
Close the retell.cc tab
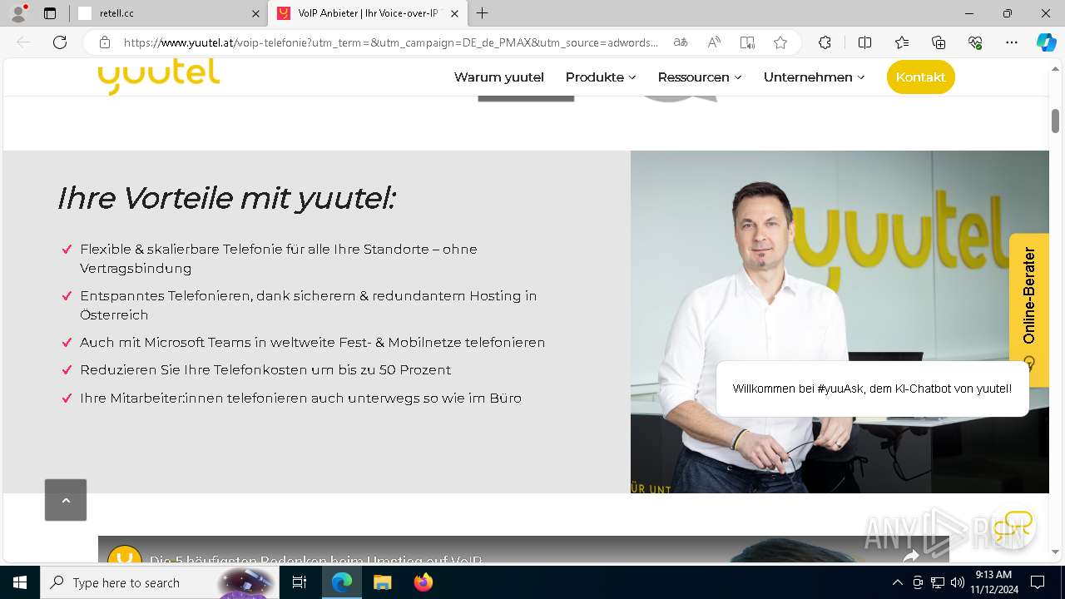(x=255, y=13)
